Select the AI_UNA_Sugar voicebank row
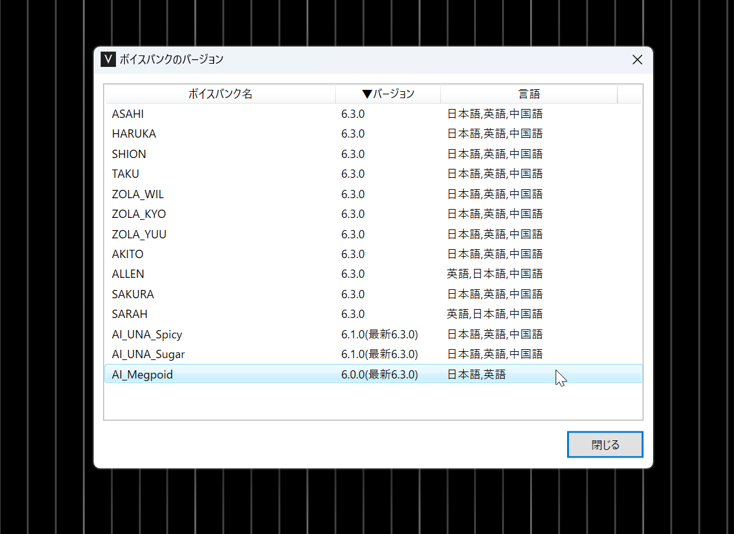Screen dimensions: 734x534 point(373,354)
